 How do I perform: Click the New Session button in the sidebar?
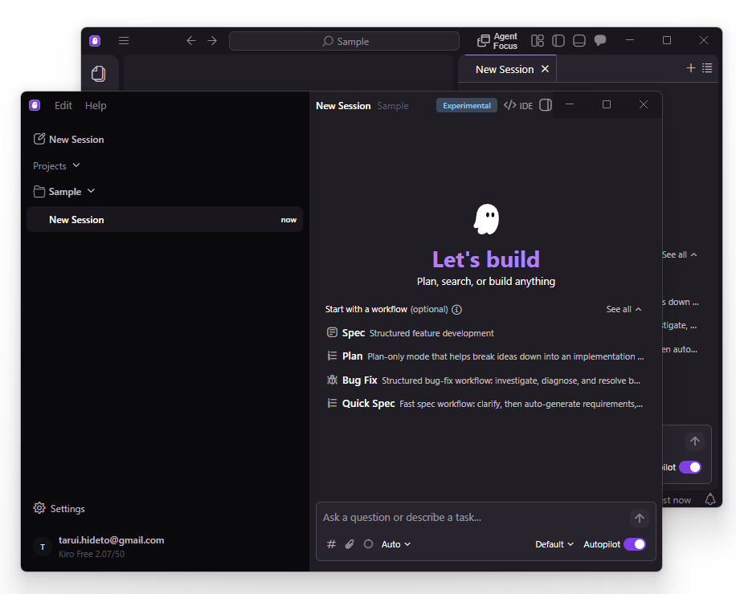tap(68, 139)
